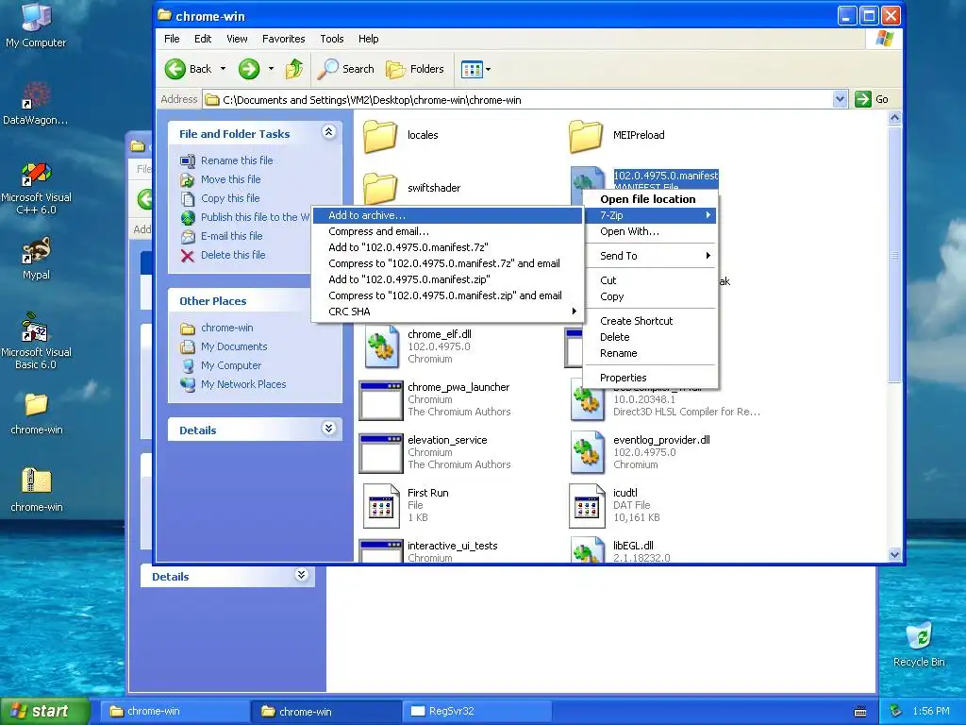Open Back button history dropdown arrow
Screen dimensions: 966x725
223,69
